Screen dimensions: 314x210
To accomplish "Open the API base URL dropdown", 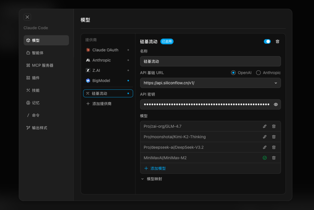I will (276, 83).
